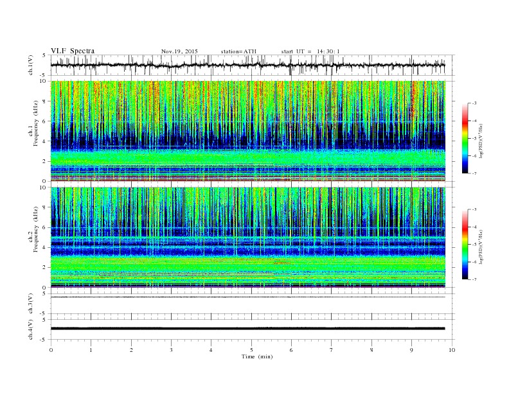
Task: Click the "-7" tick on ch.1 colorbar
Action: point(474,173)
